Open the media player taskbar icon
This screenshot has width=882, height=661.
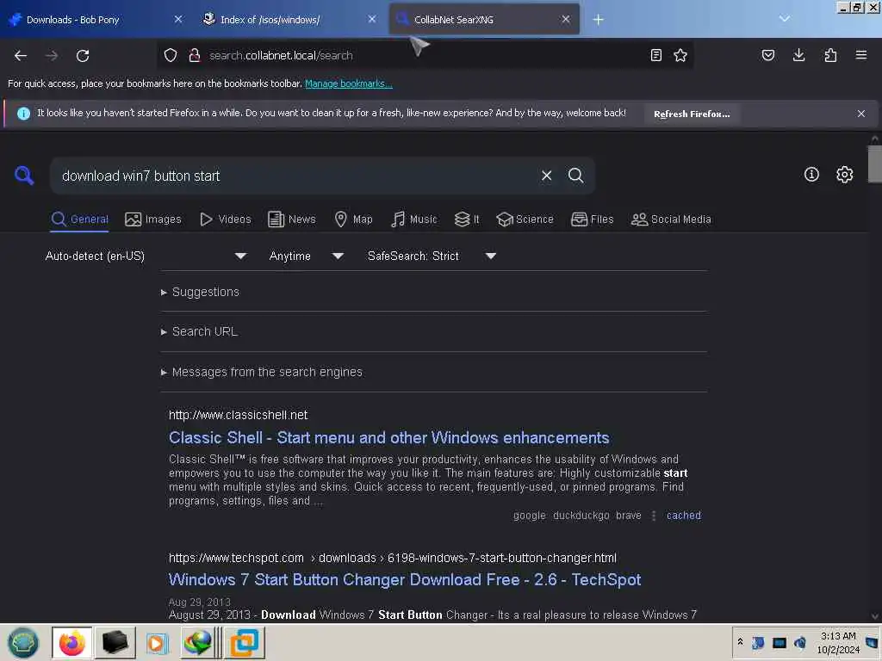(158, 643)
